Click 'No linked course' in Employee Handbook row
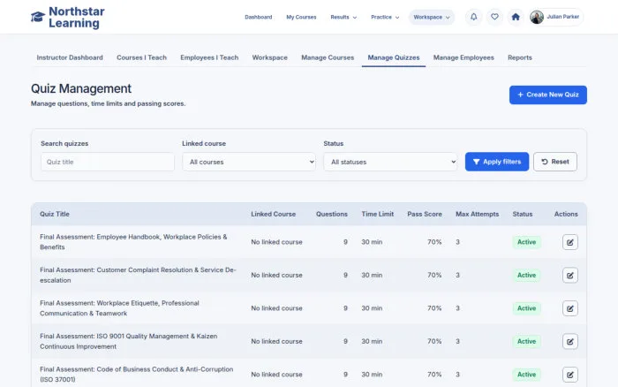Screen dimensions: 618x387 click(x=276, y=242)
